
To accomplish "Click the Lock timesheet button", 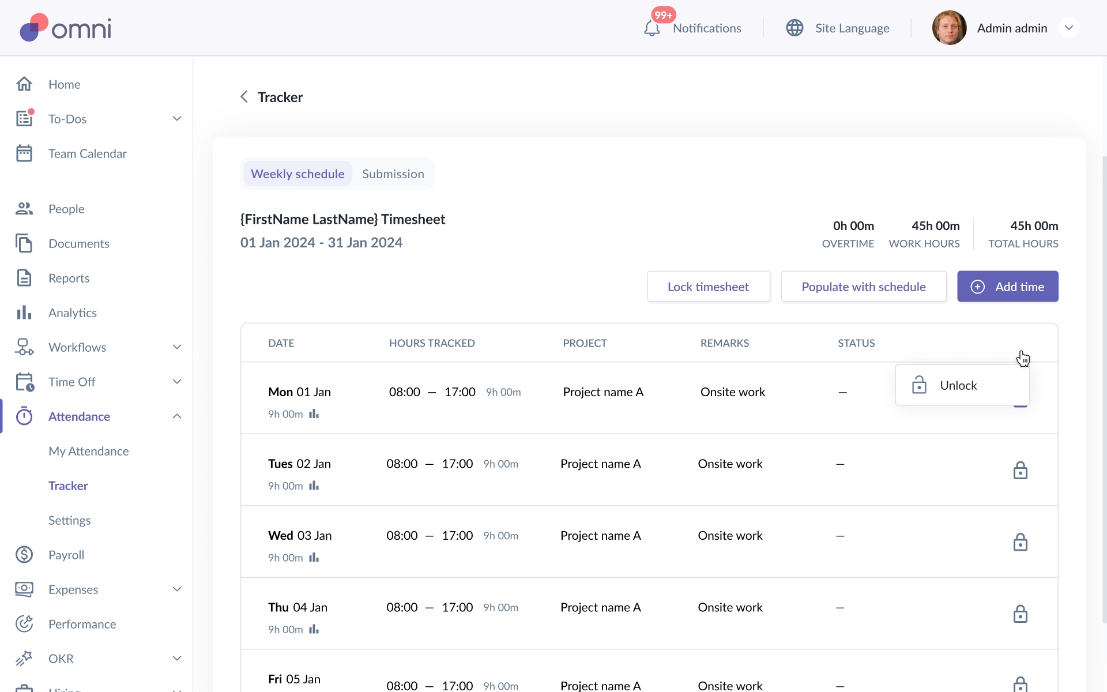I will tap(708, 287).
